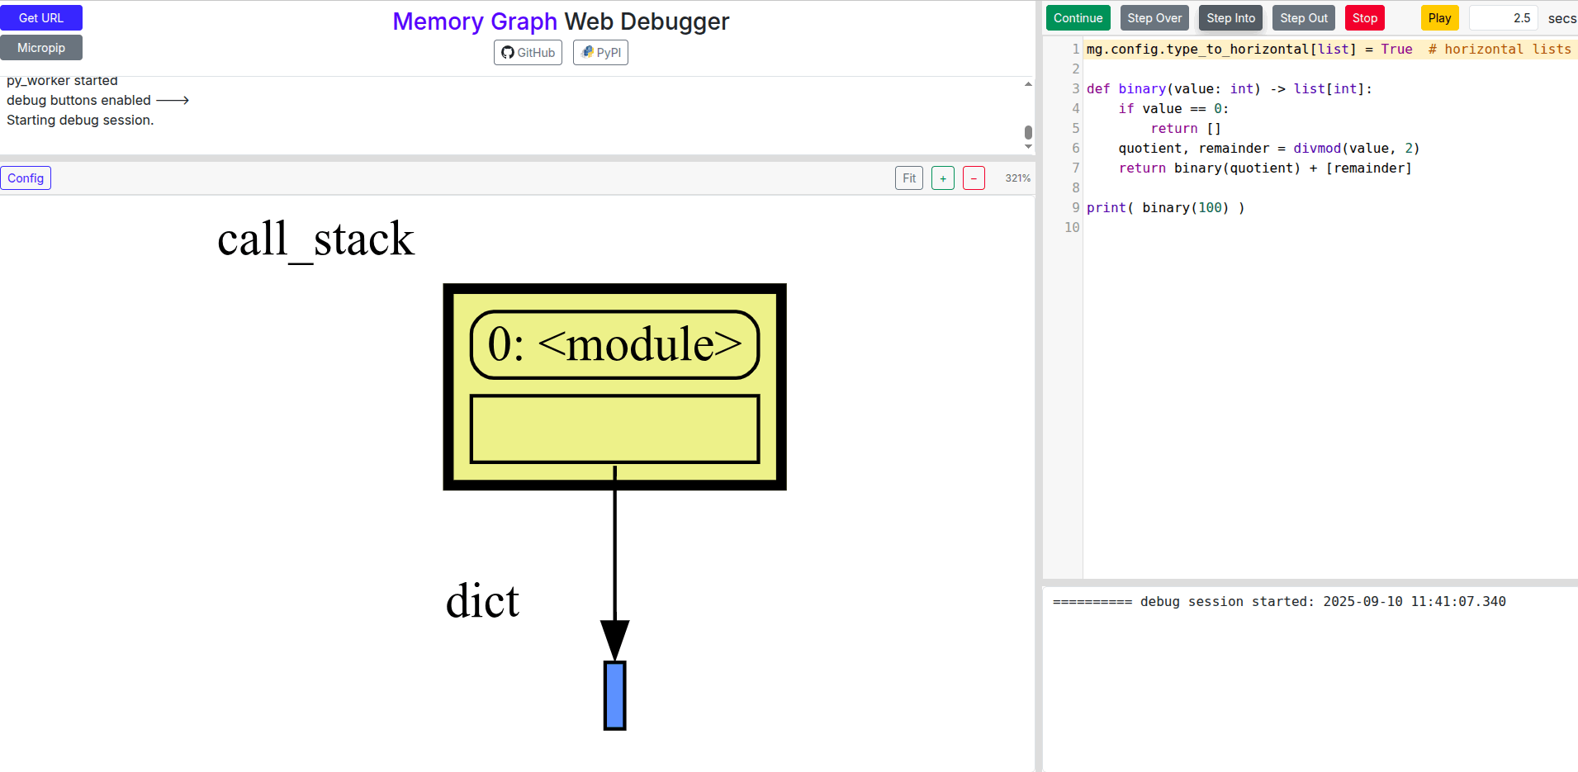Click the 'if value == 0:' code line
Image resolution: width=1578 pixels, height=772 pixels.
pos(1173,109)
